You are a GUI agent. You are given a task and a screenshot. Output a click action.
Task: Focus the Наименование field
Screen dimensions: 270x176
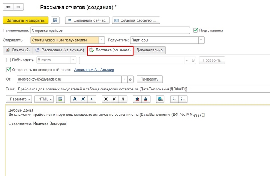110,30
